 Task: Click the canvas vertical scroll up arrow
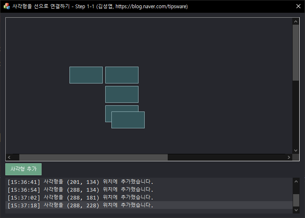[x=296, y=21]
